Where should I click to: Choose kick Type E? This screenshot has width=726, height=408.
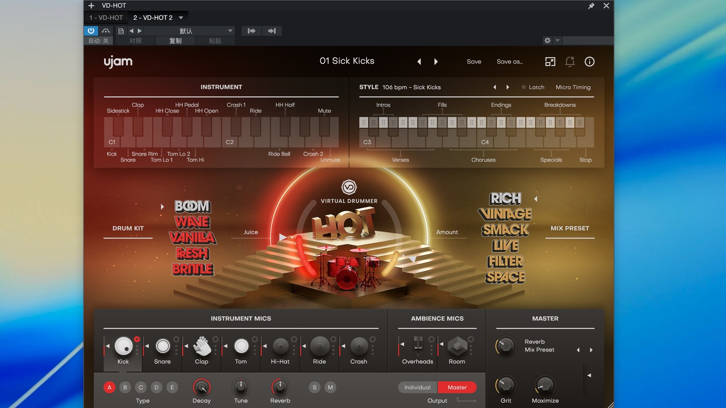coord(172,387)
